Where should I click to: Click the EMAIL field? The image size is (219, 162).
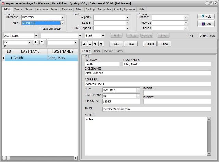click(157, 109)
